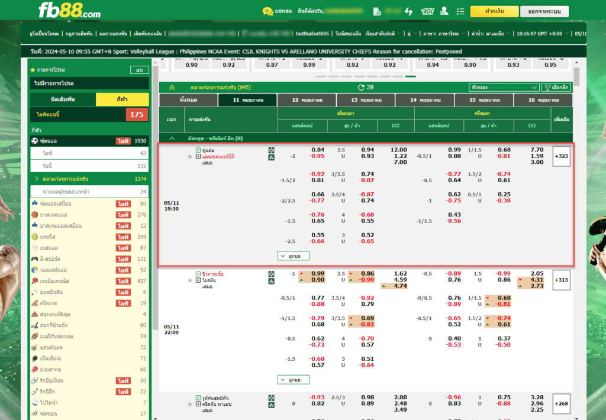Open the ผลการแข่งขัน results link
606x420 pixels.
pos(113,34)
